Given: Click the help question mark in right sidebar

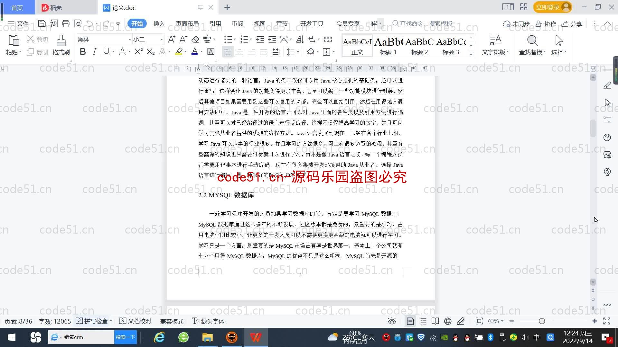Looking at the screenshot, I should [x=607, y=138].
